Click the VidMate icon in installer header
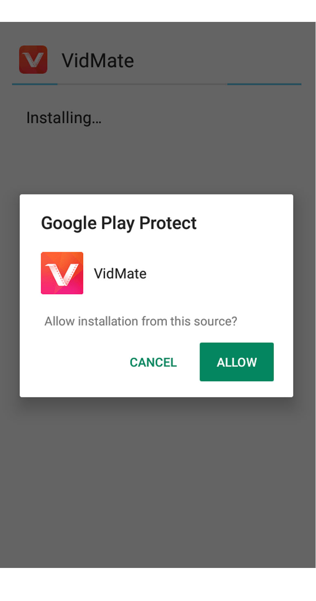The width and height of the screenshot is (316, 601). coord(33,60)
